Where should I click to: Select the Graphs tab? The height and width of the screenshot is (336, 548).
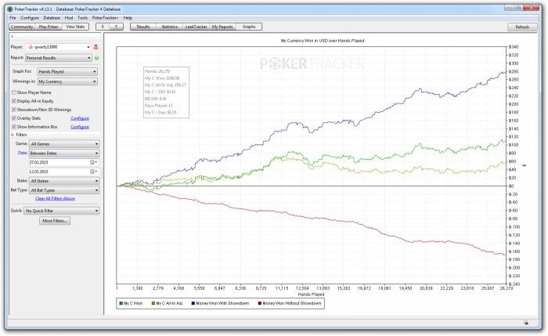pos(249,27)
